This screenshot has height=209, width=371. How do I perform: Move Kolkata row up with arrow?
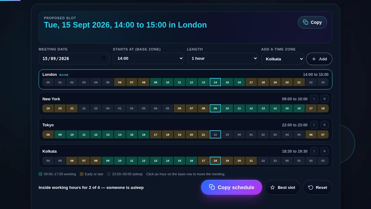314,151
